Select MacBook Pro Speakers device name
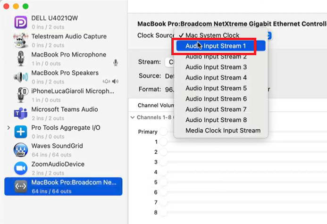 click(65, 73)
